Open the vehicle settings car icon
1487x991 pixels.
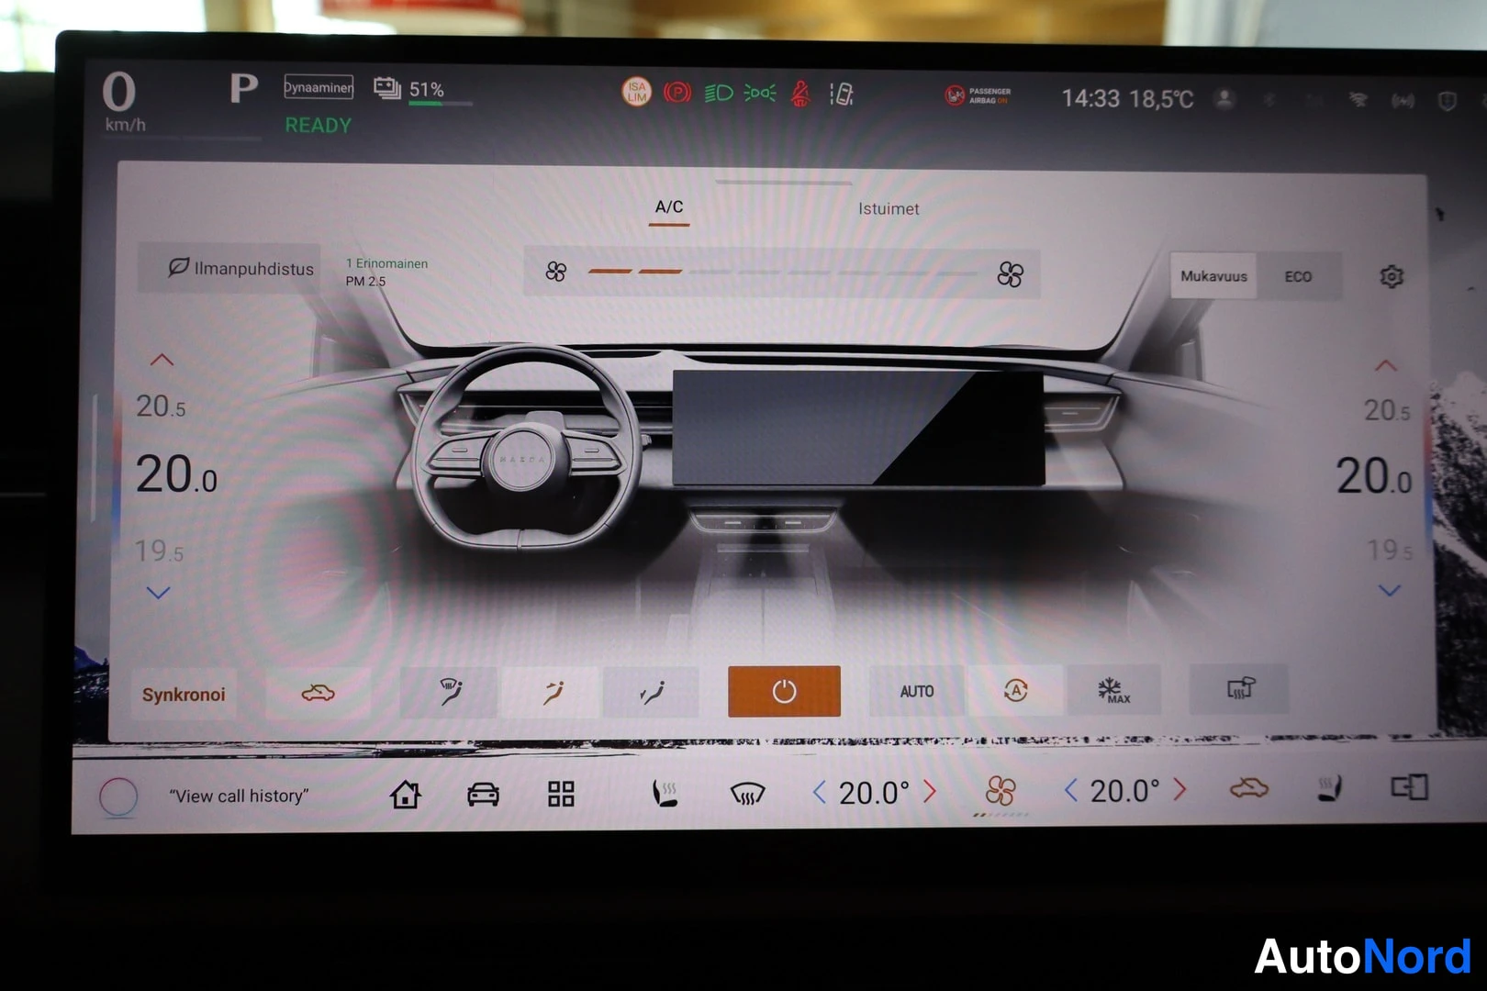tap(483, 794)
